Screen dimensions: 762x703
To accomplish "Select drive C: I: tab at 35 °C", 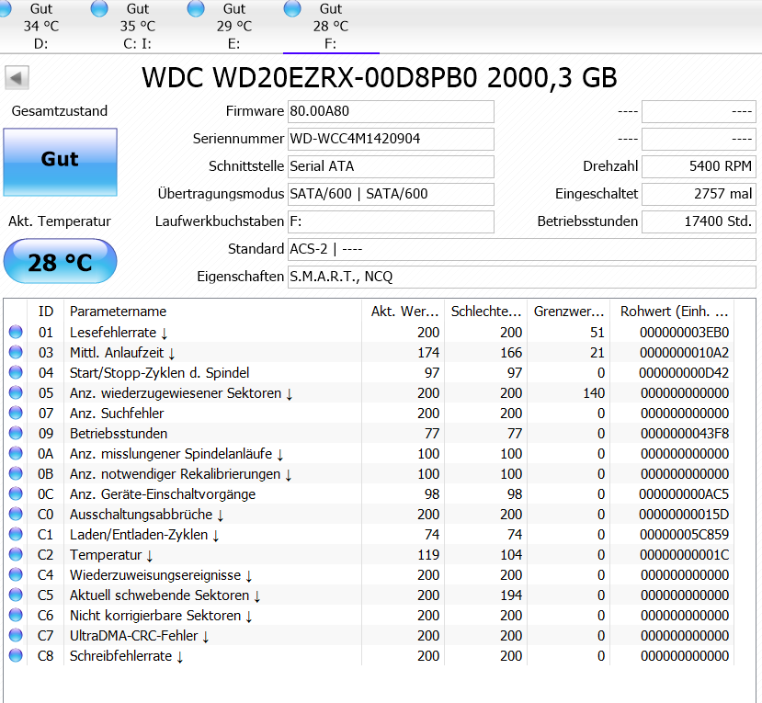I will 138,27.
